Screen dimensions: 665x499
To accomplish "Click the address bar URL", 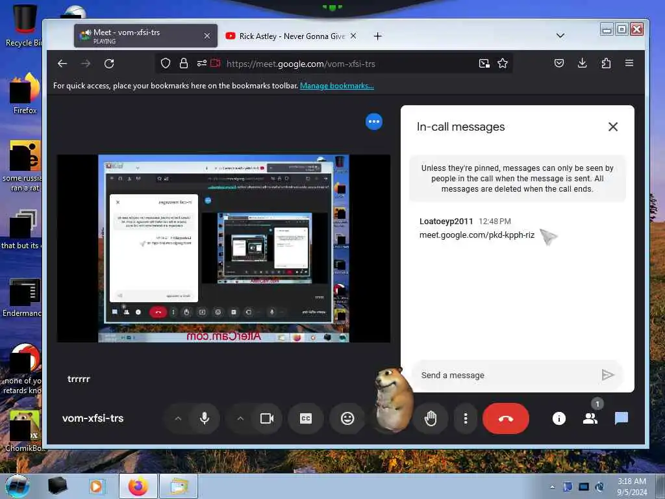I will coord(301,64).
